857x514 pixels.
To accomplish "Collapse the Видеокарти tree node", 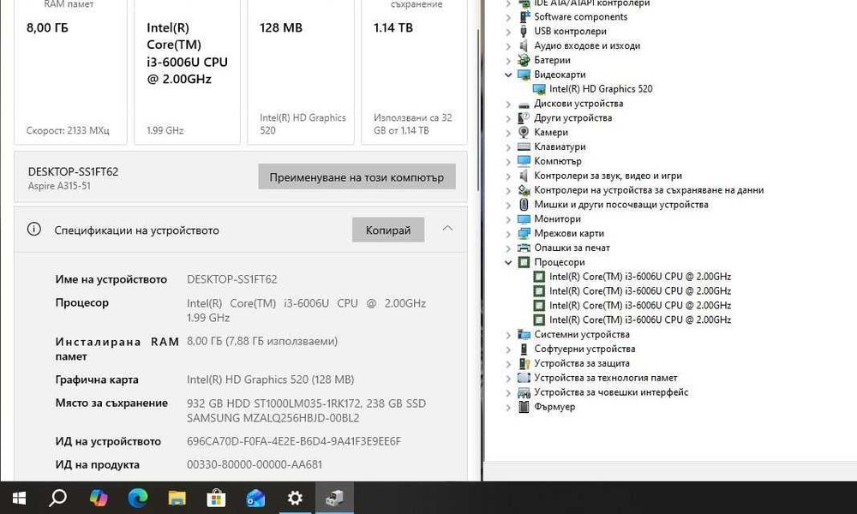I will [508, 75].
